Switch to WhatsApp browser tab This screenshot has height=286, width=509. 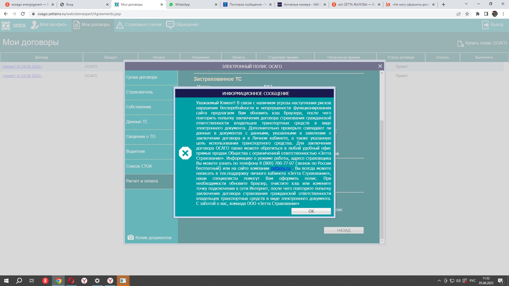(193, 5)
